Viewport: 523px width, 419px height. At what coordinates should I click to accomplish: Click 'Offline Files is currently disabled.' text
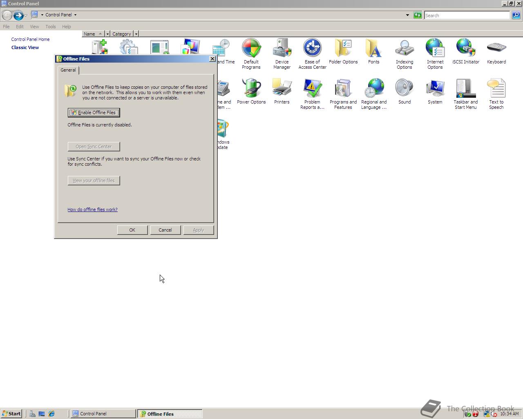point(100,125)
